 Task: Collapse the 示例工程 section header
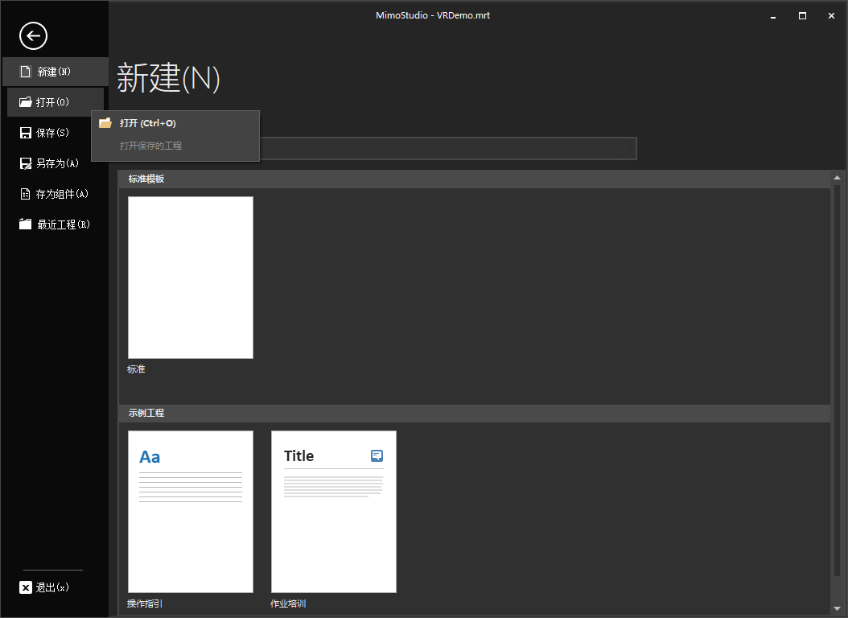pos(475,413)
